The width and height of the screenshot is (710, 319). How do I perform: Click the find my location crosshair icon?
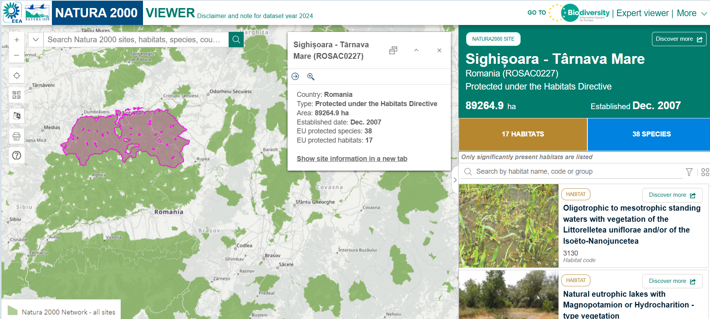[x=17, y=76]
